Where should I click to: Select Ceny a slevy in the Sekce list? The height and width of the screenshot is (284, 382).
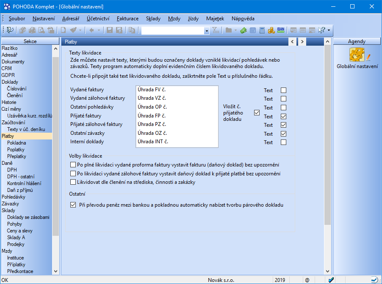[x=20, y=231]
